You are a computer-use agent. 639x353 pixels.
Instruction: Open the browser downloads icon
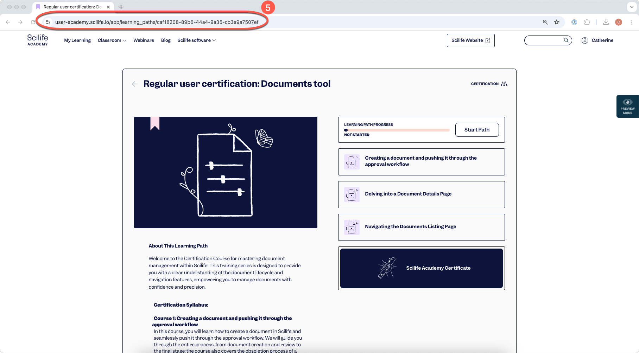606,22
